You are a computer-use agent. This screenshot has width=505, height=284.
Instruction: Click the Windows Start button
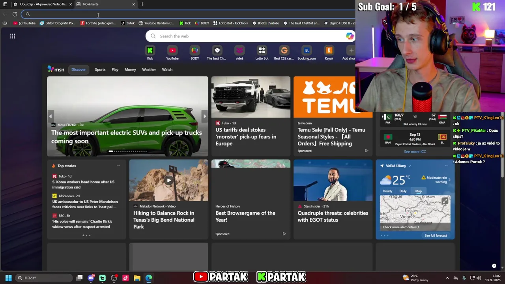click(x=8, y=278)
